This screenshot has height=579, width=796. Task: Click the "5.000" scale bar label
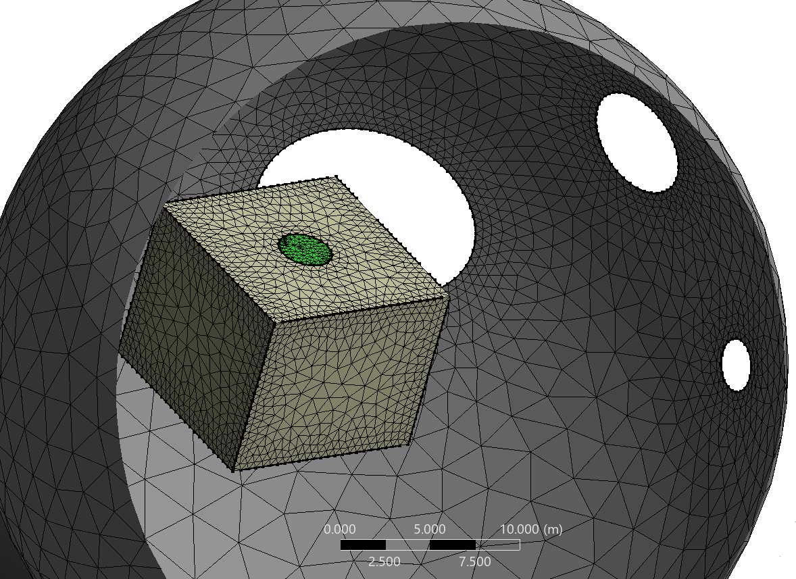point(430,529)
